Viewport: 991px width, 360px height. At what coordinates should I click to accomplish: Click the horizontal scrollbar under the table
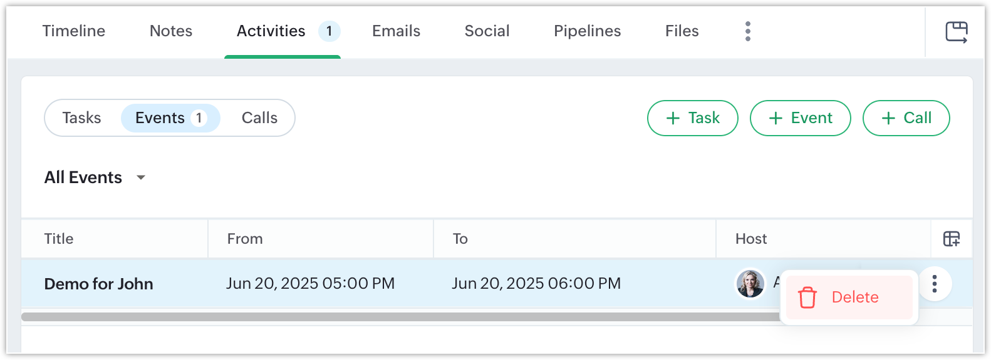tap(401, 317)
